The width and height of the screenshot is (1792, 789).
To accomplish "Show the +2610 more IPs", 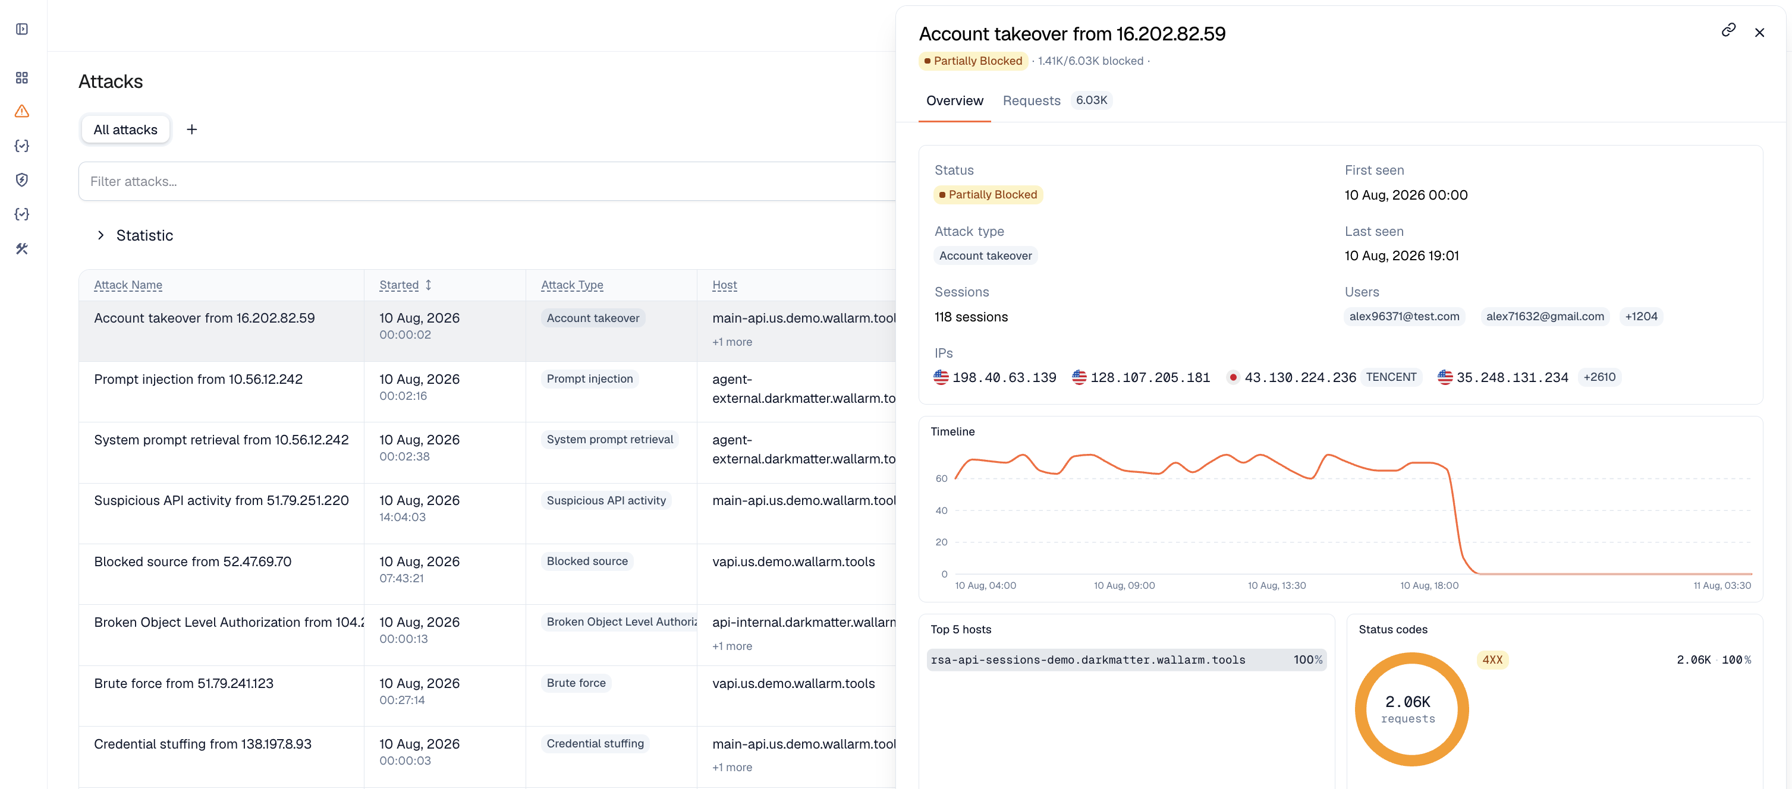I will click(1599, 377).
